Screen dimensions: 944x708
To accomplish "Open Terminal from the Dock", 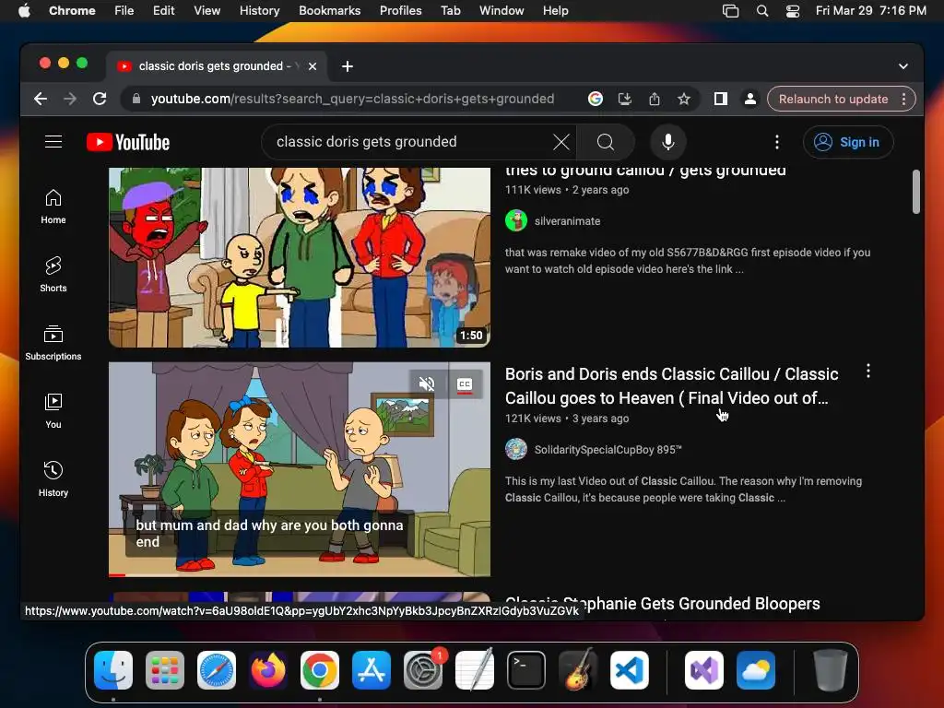I will pyautogui.click(x=526, y=670).
